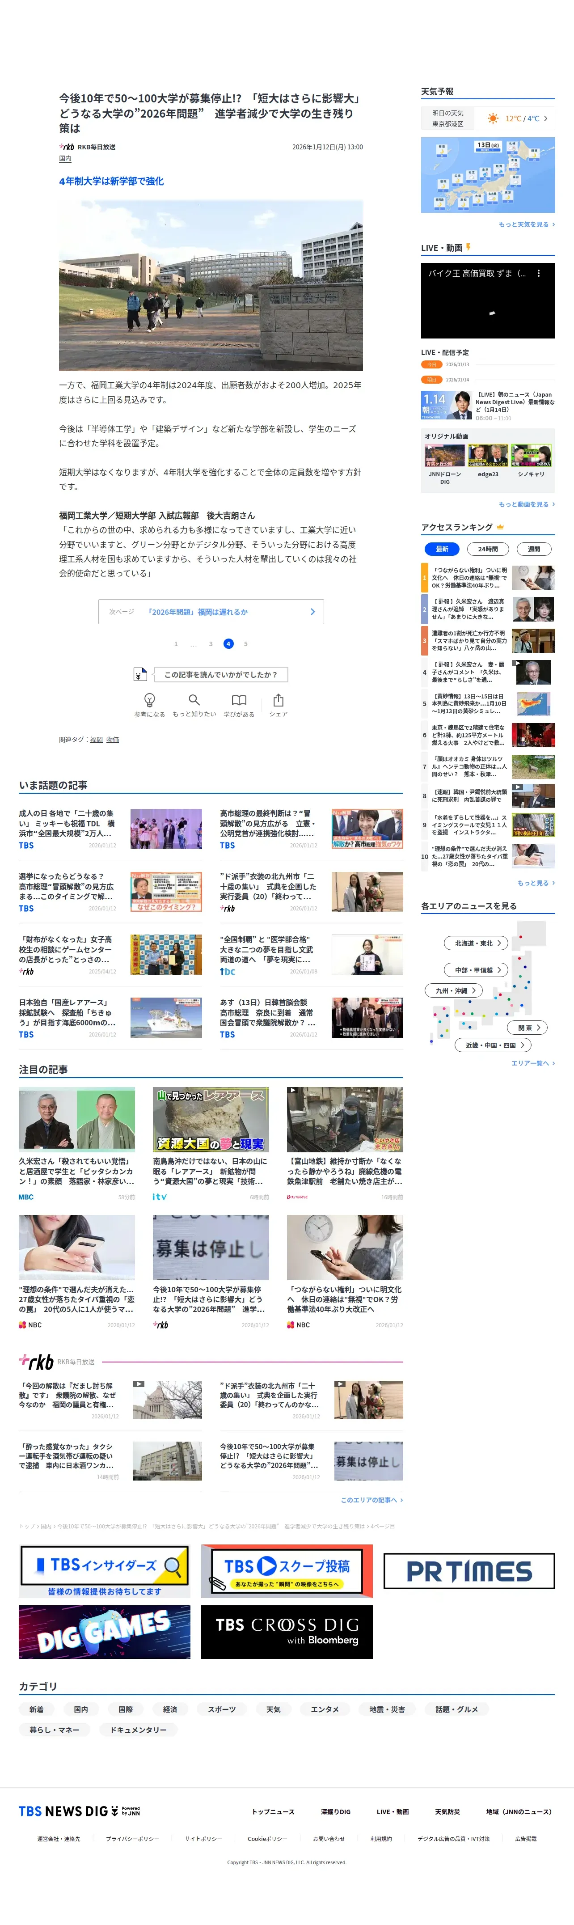Viewport: 574px width, 1925px height.
Task: Open the JNNドローンDIG video thumbnail
Action: [445, 455]
